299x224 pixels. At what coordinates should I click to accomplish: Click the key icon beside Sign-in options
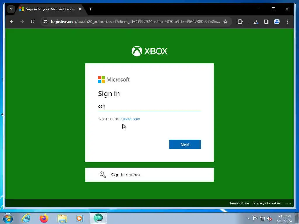pyautogui.click(x=103, y=175)
